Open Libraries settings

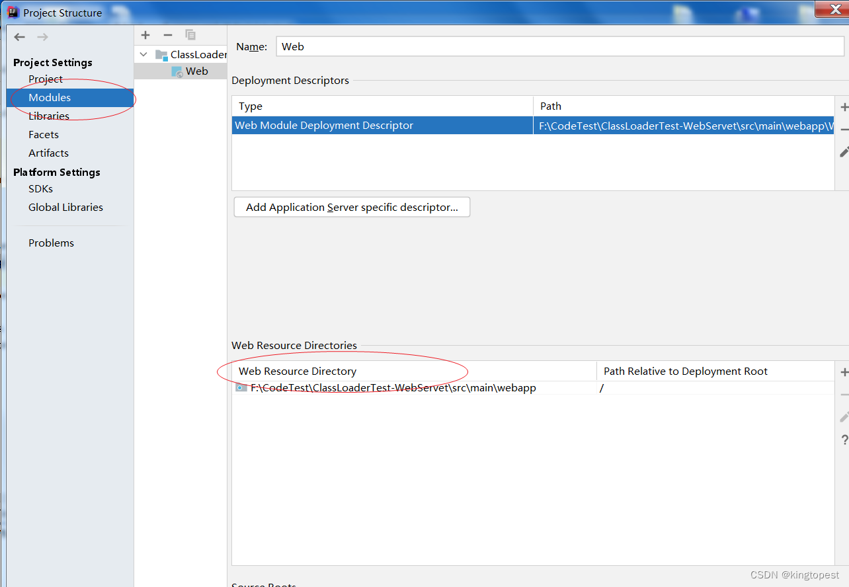[49, 116]
